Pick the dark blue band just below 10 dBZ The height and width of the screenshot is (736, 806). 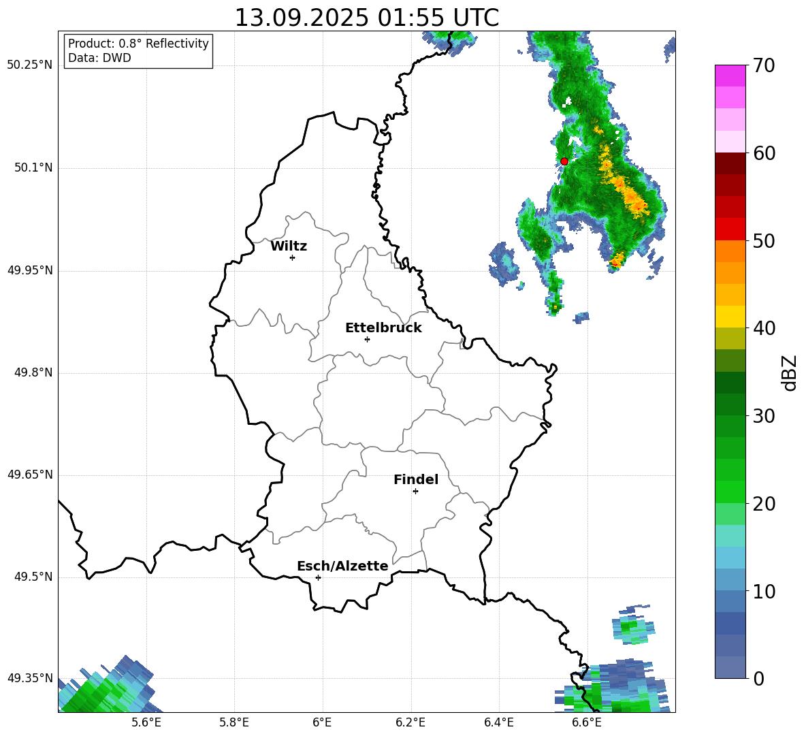point(730,601)
